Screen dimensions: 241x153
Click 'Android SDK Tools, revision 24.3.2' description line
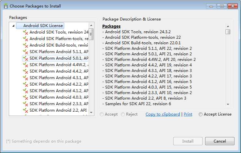pos(136,32)
